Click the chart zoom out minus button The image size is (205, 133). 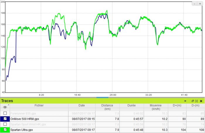pyautogui.click(x=195, y=4)
